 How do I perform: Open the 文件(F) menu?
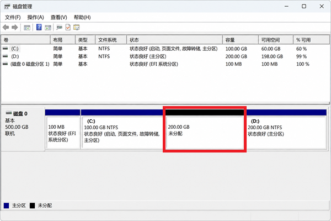coord(13,17)
